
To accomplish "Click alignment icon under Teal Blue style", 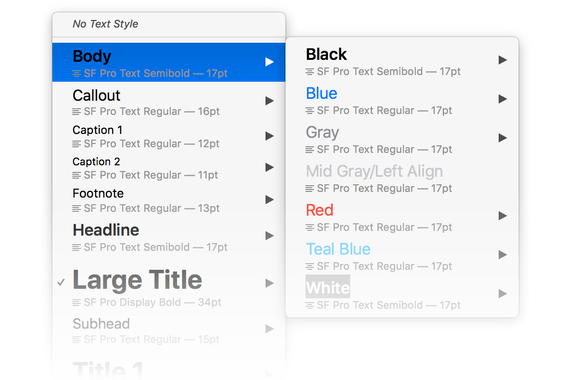I will 310,266.
